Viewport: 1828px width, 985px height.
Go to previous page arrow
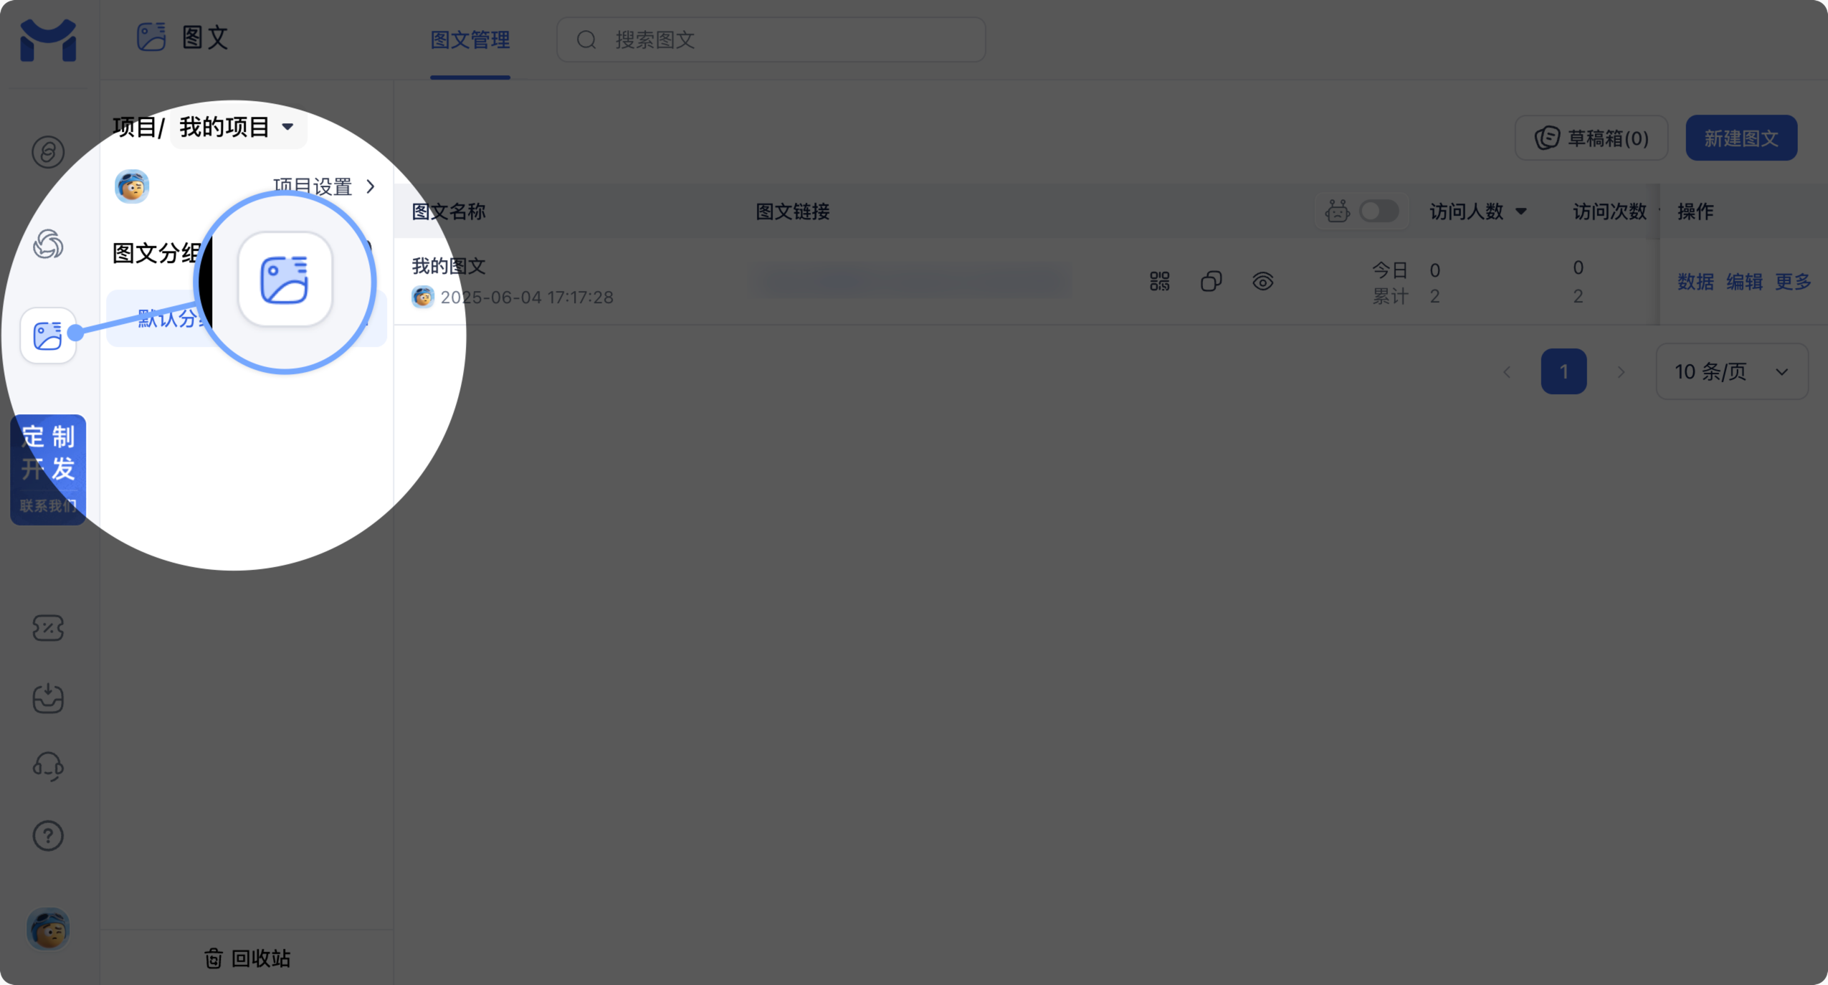pos(1507,372)
